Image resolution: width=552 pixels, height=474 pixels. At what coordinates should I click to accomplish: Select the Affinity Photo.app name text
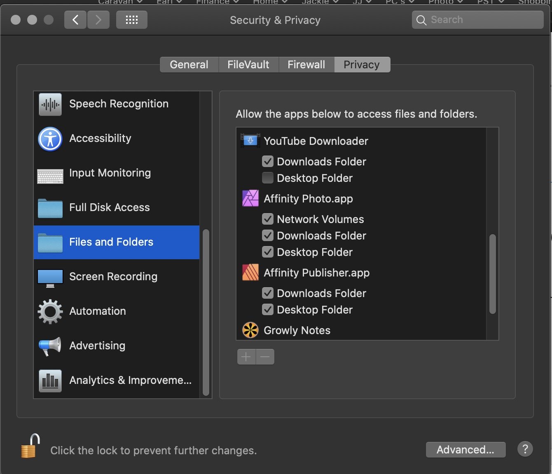(x=308, y=199)
